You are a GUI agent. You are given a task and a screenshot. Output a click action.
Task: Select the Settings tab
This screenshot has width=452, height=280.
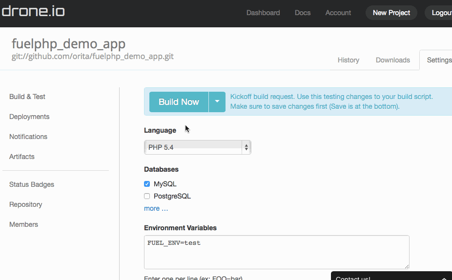tap(437, 60)
